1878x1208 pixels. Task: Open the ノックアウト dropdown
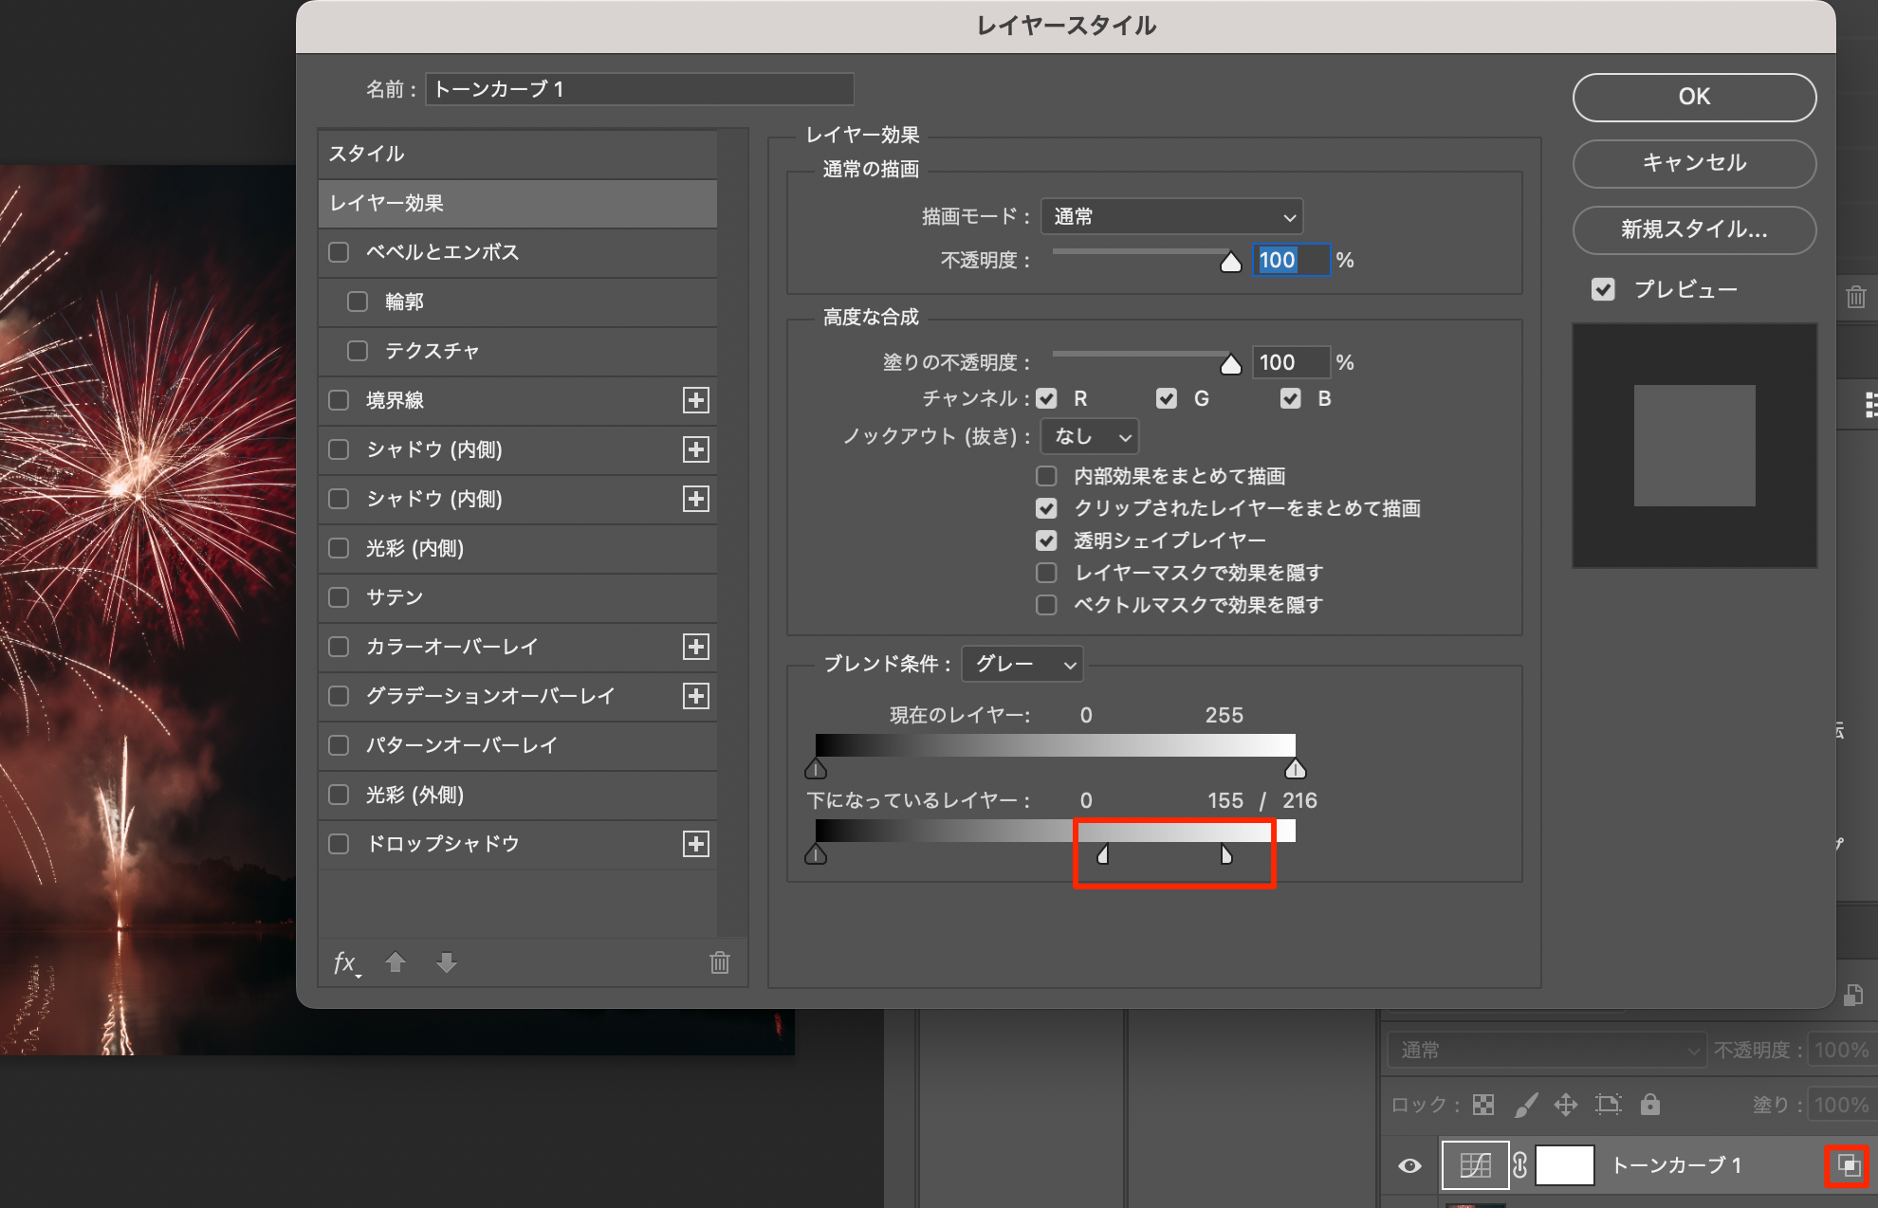click(1090, 436)
